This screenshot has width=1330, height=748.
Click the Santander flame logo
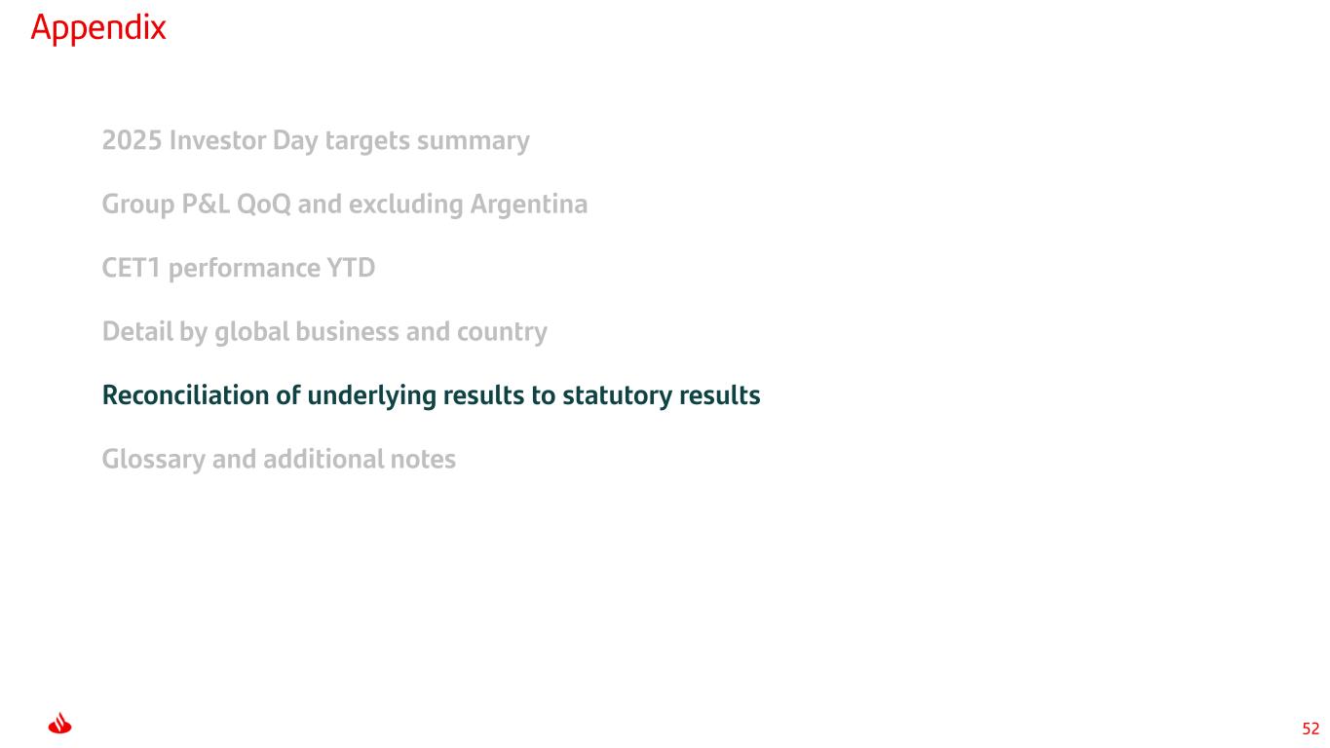[x=60, y=725]
